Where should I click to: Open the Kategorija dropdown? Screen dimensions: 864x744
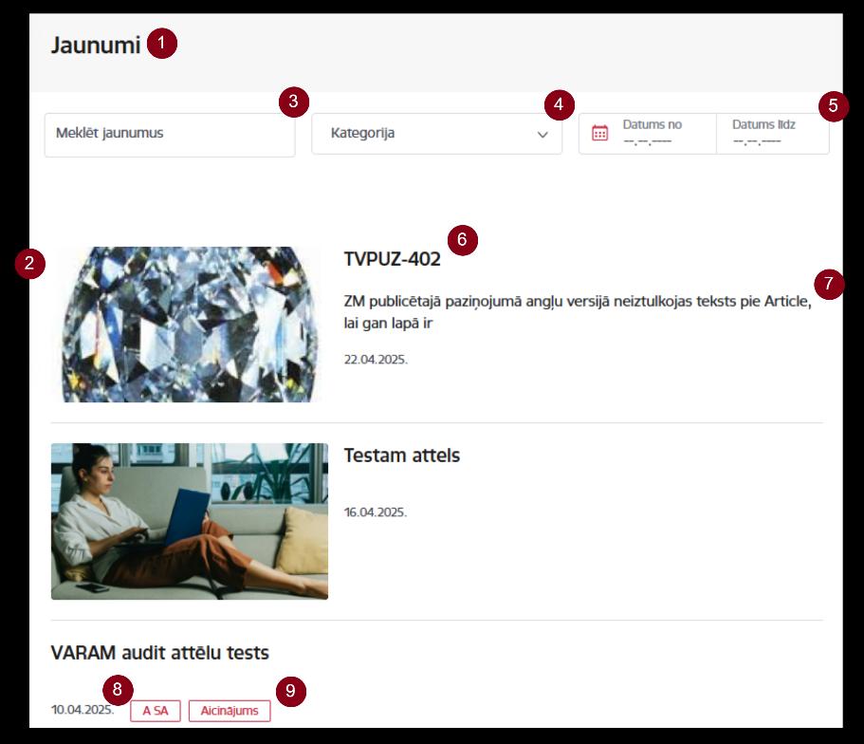[x=436, y=134]
